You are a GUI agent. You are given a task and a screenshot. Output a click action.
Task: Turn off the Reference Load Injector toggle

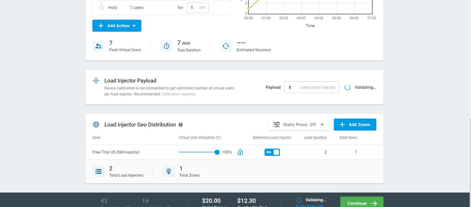coord(272,152)
